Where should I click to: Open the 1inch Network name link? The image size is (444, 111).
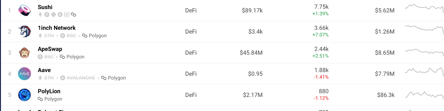[x=57, y=28]
